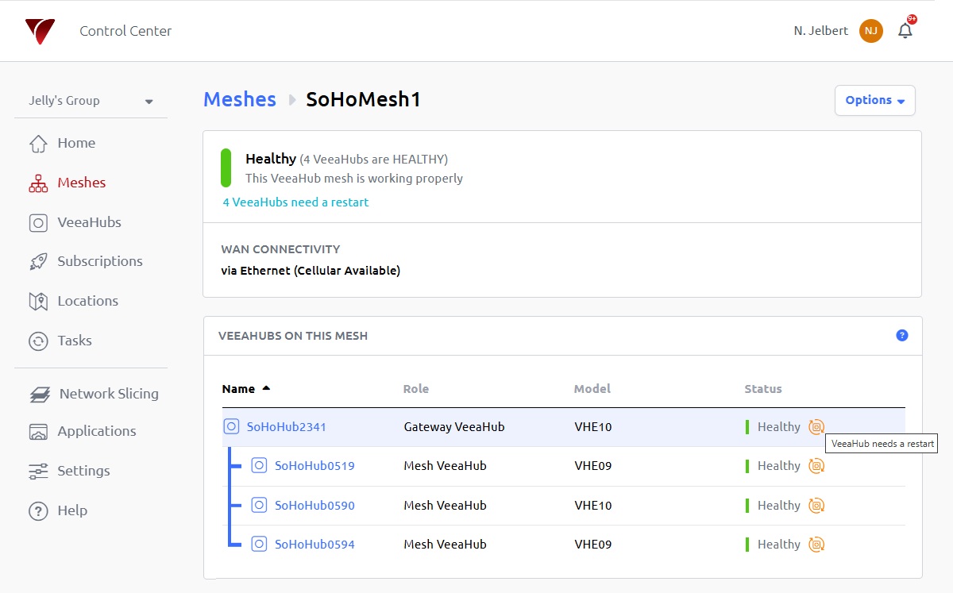Image resolution: width=953 pixels, height=593 pixels.
Task: Click Mesh VeeaHub role of SoHoHub0590
Action: 446,506
